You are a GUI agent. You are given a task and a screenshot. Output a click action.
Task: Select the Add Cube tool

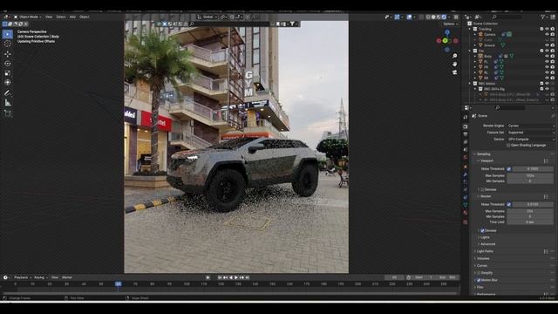[x=8, y=113]
